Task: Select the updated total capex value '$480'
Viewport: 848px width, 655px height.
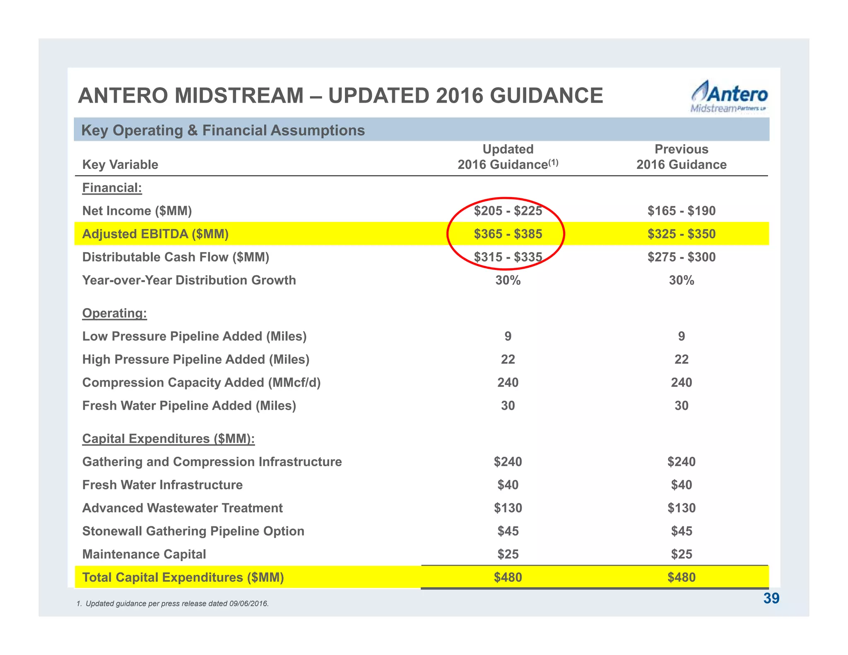Action: click(x=508, y=578)
